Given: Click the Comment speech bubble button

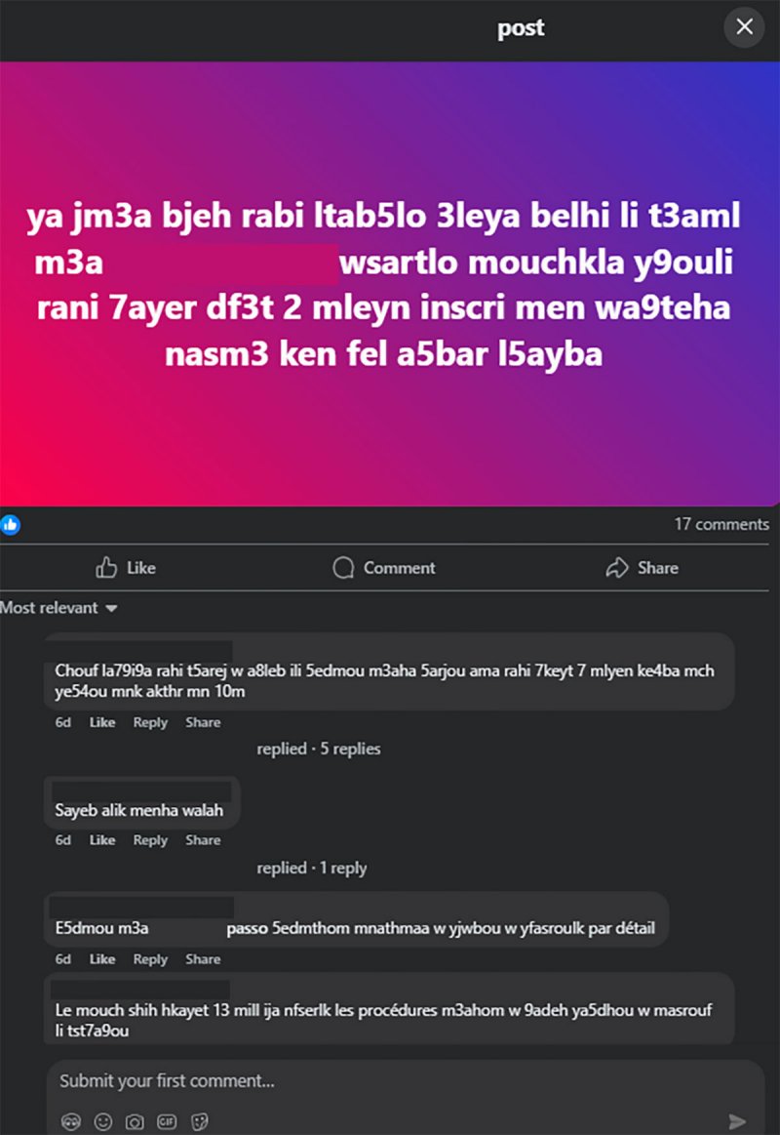Looking at the screenshot, I should 383,567.
